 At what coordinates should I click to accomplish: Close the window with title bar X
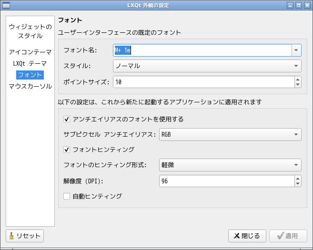(307, 5)
